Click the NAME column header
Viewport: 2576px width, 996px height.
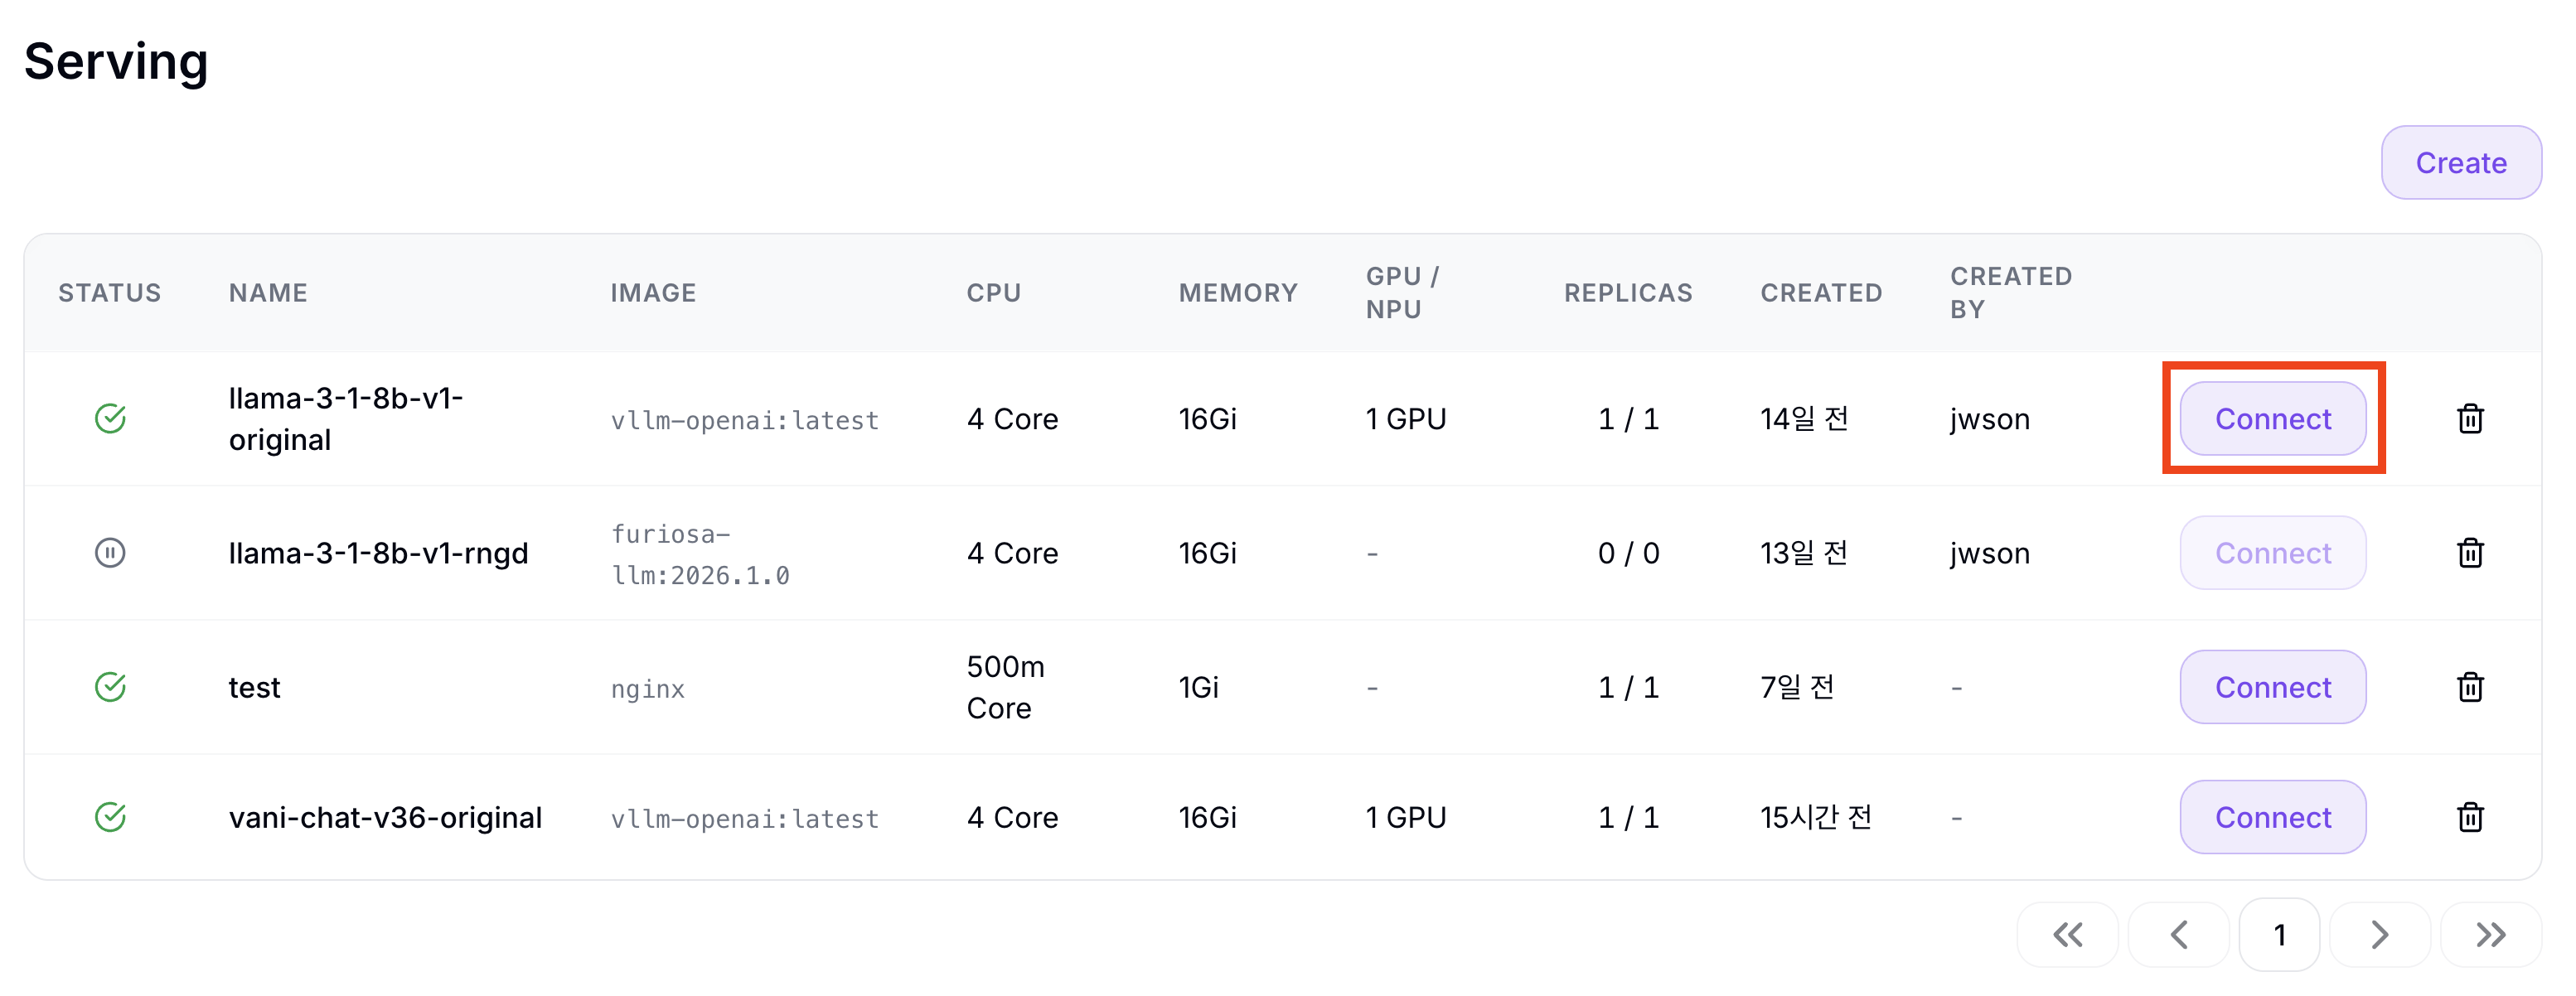click(268, 293)
